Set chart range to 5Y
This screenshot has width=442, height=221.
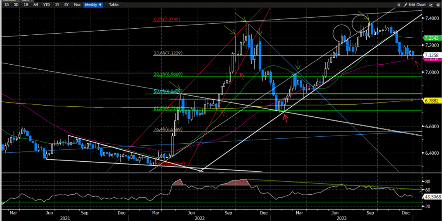[66, 5]
